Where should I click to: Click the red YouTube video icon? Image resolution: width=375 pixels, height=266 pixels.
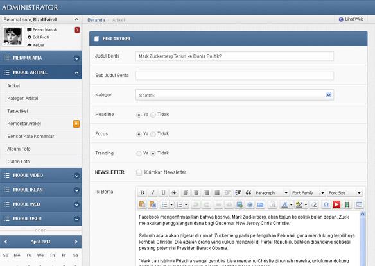click(x=336, y=204)
